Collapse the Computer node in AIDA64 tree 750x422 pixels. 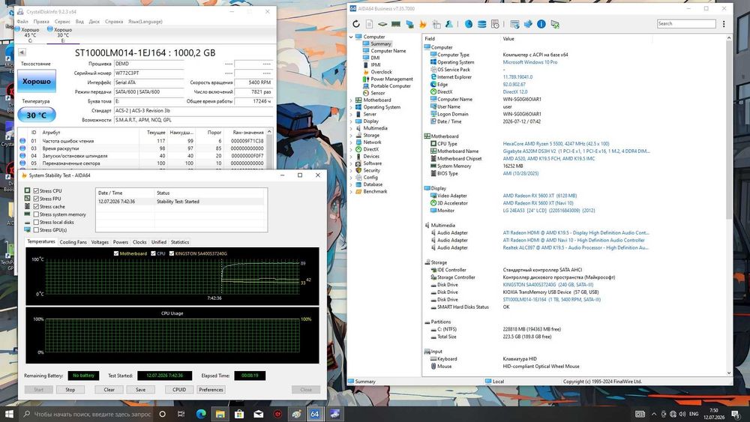[350, 37]
